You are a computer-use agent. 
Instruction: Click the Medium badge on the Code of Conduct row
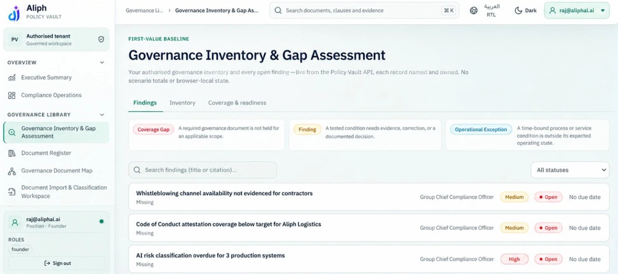tap(514, 228)
